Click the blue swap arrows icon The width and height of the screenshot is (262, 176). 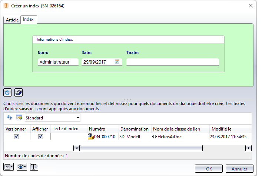[x=10, y=118]
